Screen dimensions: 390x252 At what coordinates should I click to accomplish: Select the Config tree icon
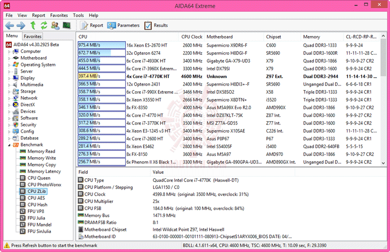(16, 131)
